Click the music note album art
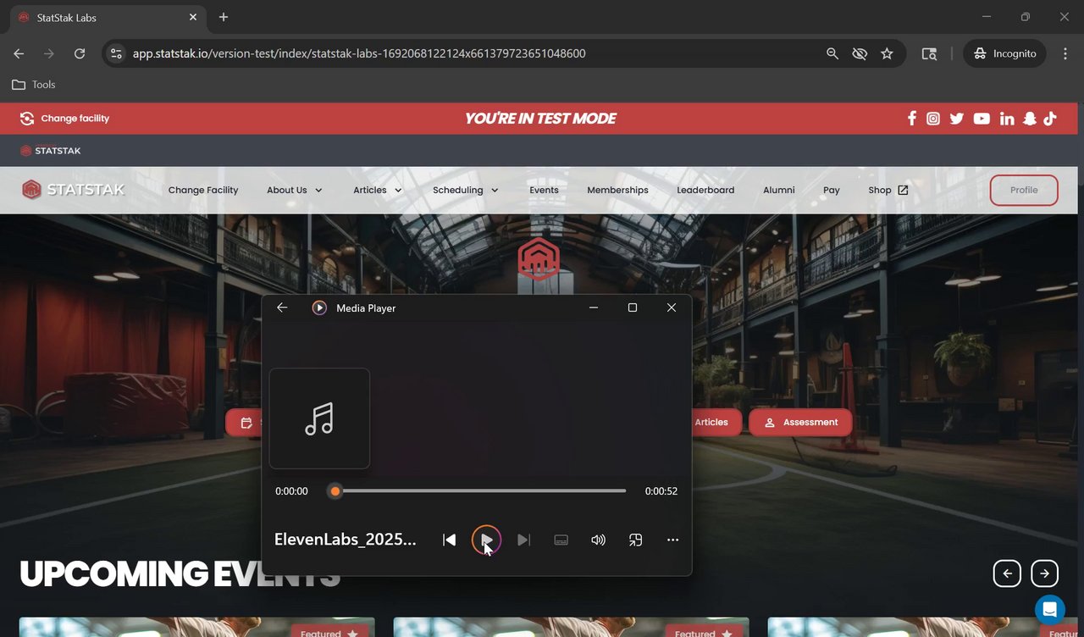This screenshot has height=637, width=1084. (x=319, y=418)
